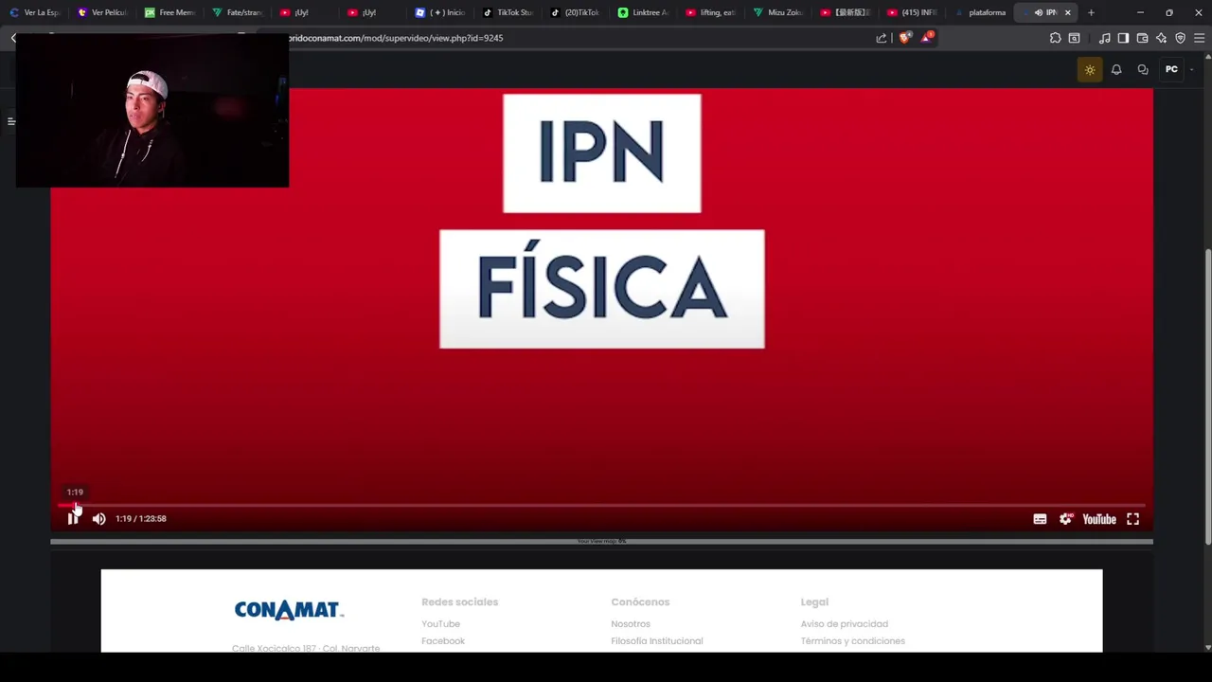Image resolution: width=1212 pixels, height=682 pixels.
Task: Click the webcam overlay thumbnail
Action: point(152,110)
